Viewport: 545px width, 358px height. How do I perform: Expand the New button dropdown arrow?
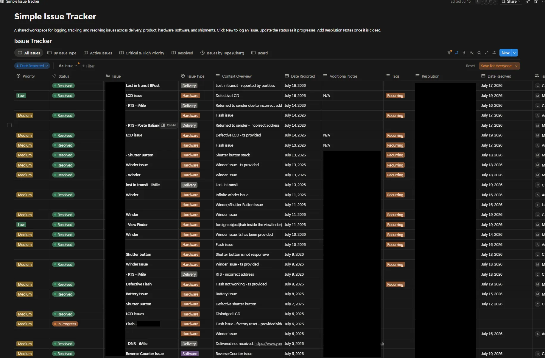tap(515, 53)
